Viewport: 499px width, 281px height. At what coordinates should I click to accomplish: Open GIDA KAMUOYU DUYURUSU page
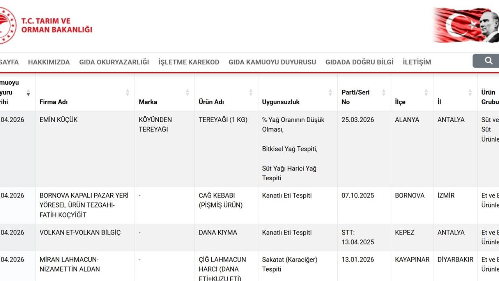coord(272,62)
